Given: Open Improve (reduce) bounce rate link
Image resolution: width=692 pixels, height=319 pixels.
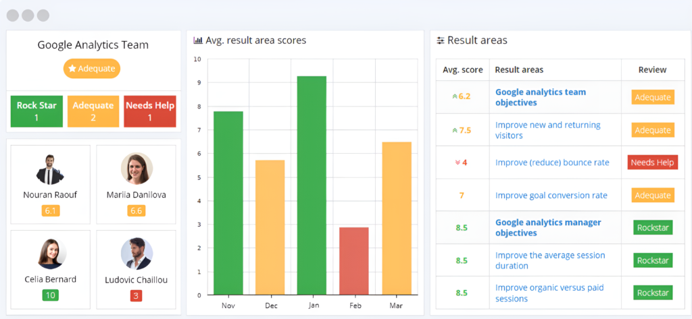Looking at the screenshot, I should (552, 163).
